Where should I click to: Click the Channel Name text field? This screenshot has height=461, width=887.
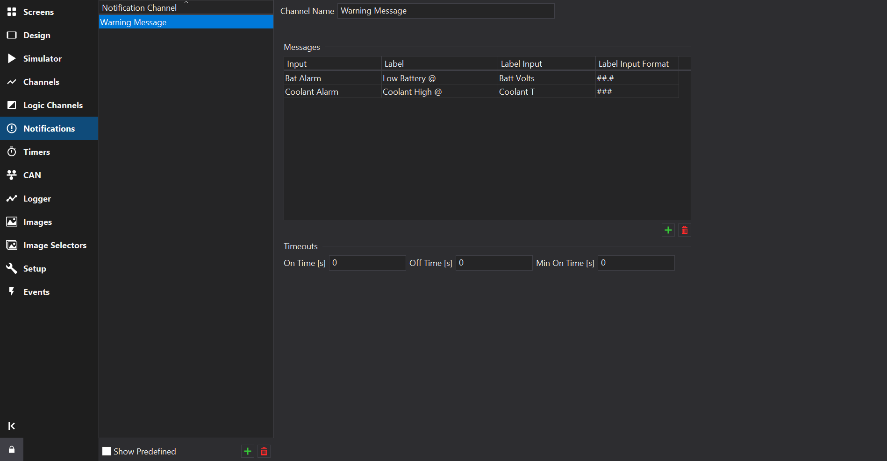click(445, 11)
